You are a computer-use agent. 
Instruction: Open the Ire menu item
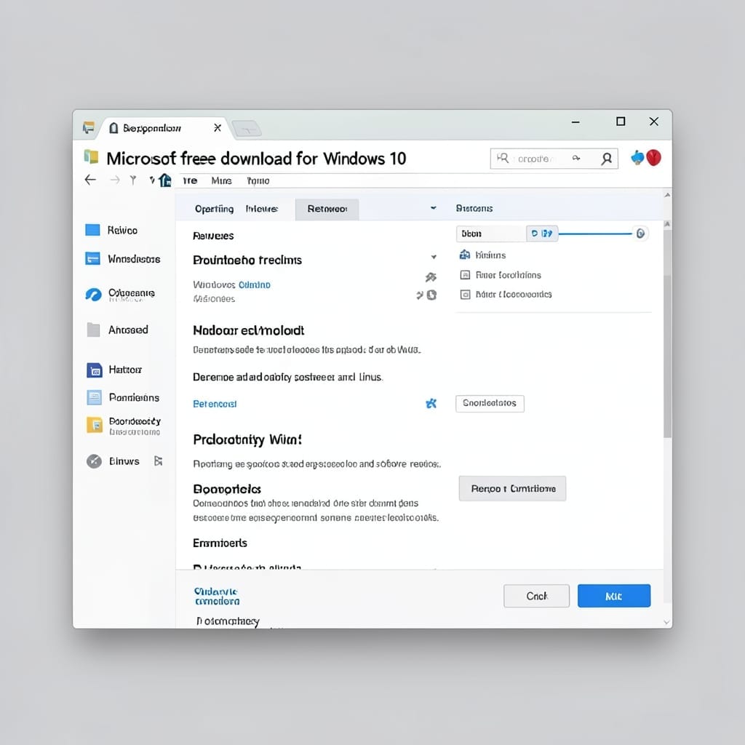(x=190, y=180)
